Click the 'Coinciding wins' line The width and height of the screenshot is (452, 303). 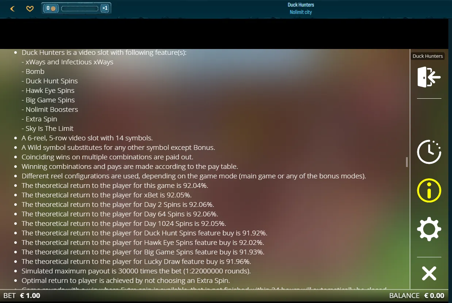coord(107,157)
